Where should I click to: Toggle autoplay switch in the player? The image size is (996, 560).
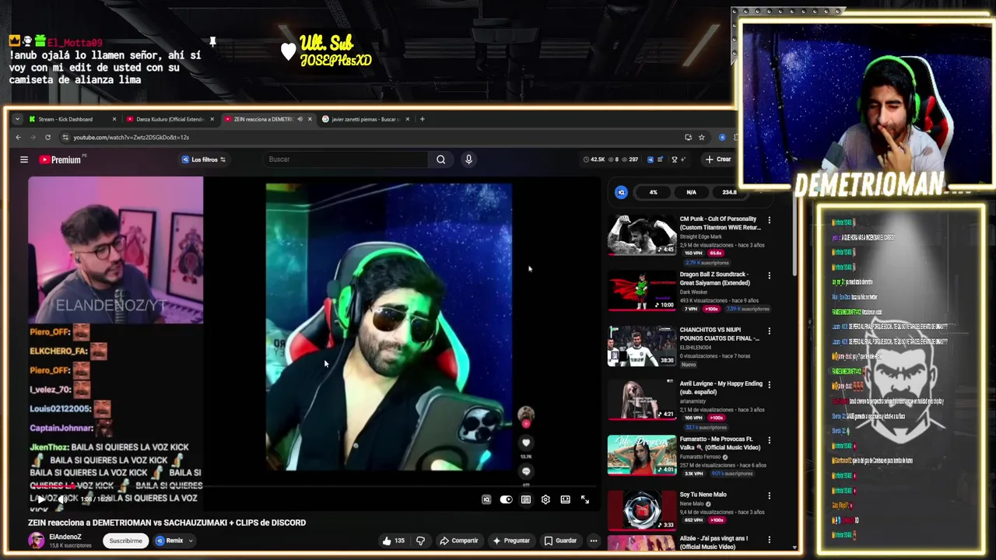(506, 500)
